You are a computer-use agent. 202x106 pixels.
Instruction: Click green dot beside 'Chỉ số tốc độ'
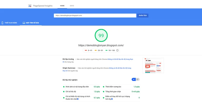(64, 92)
